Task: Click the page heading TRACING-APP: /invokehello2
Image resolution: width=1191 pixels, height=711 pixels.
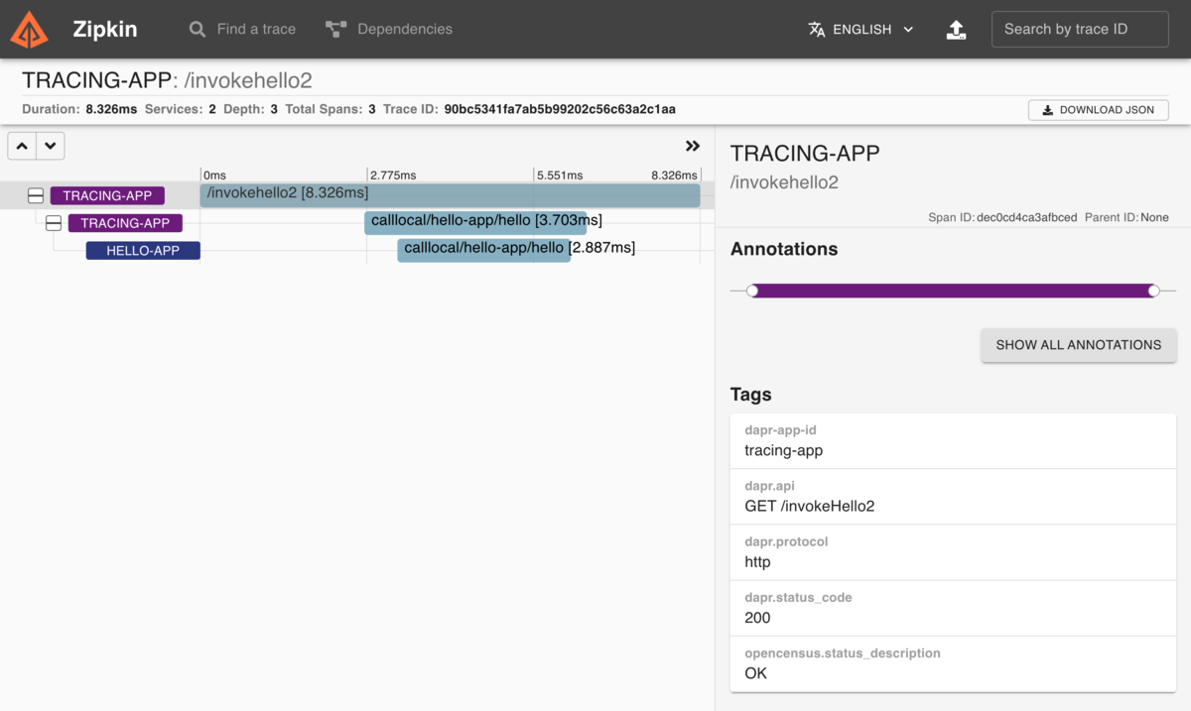Action: (167, 81)
